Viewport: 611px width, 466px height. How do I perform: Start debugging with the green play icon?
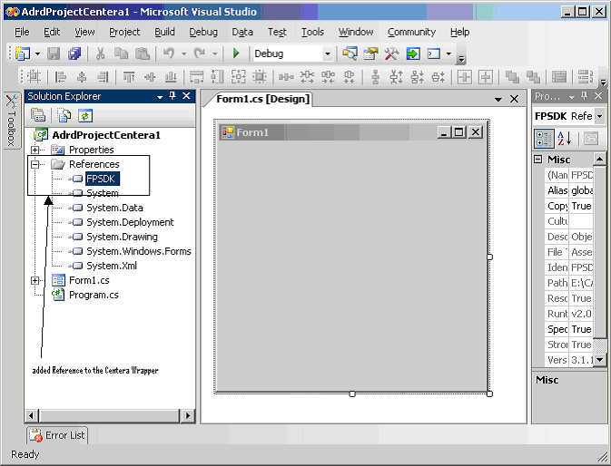click(236, 53)
